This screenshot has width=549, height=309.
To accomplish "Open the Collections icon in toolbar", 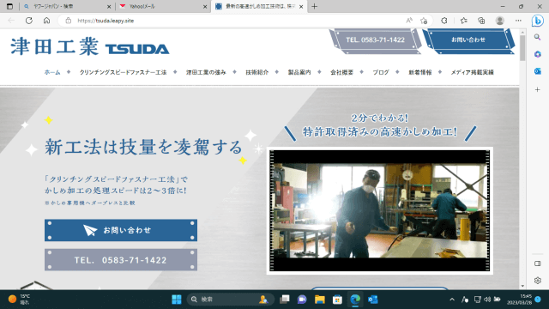I will 481,21.
